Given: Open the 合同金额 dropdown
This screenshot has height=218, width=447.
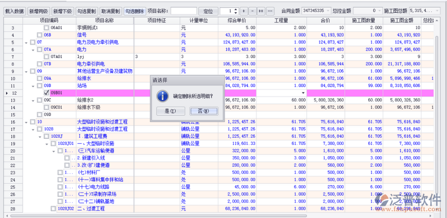Looking at the screenshot, I should pos(328,11).
